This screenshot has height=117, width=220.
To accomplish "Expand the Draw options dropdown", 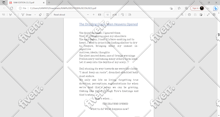I will 35,15.
